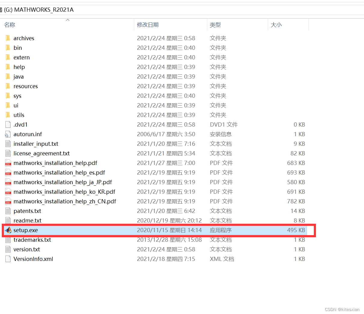Click the 2006/6/17 date of autorun.inf
The width and height of the screenshot is (364, 314).
166,134
